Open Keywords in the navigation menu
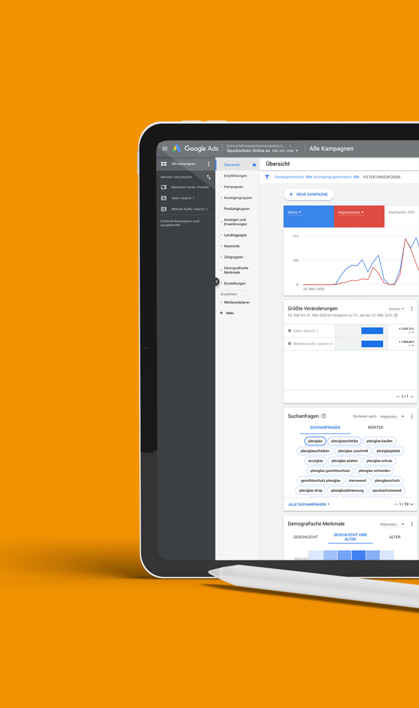 [231, 246]
